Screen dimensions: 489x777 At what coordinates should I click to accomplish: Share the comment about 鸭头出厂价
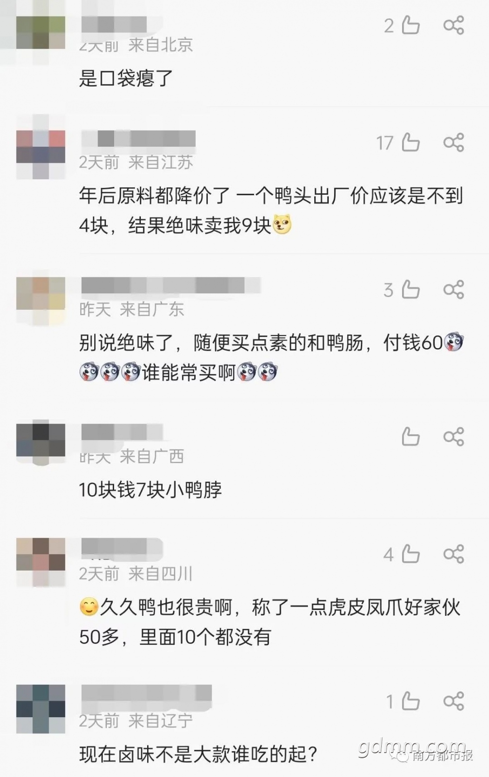point(454,143)
